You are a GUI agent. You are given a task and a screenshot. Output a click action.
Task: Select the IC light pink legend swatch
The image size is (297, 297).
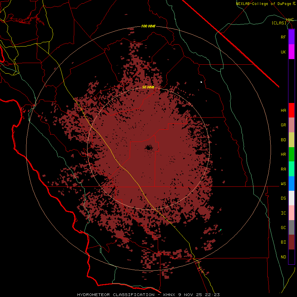[291, 213]
